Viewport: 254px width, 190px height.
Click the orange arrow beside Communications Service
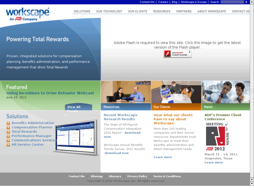8,140
